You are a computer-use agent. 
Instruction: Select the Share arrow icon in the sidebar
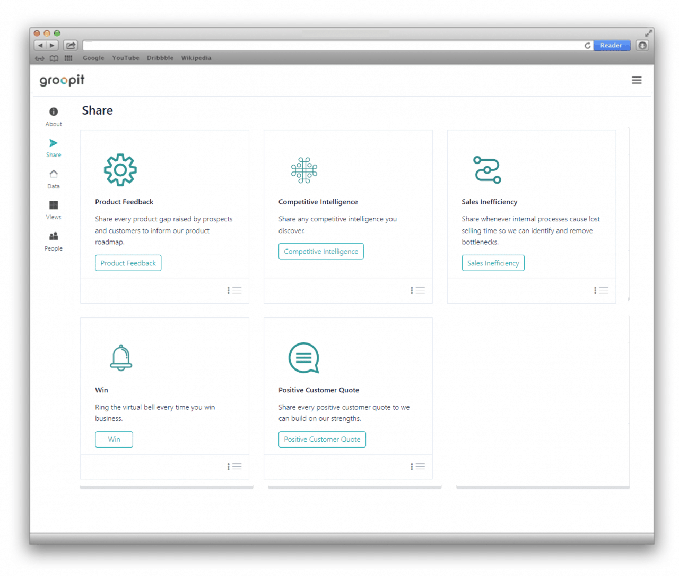coord(53,142)
